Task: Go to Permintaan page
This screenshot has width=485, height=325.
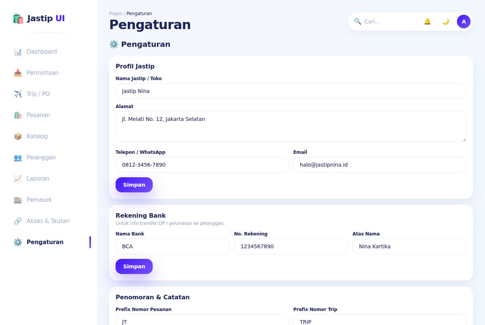Action: (x=48, y=73)
